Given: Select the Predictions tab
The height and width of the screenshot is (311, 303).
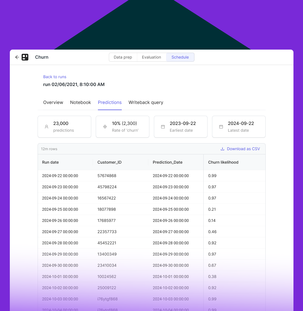Looking at the screenshot, I should (110, 102).
